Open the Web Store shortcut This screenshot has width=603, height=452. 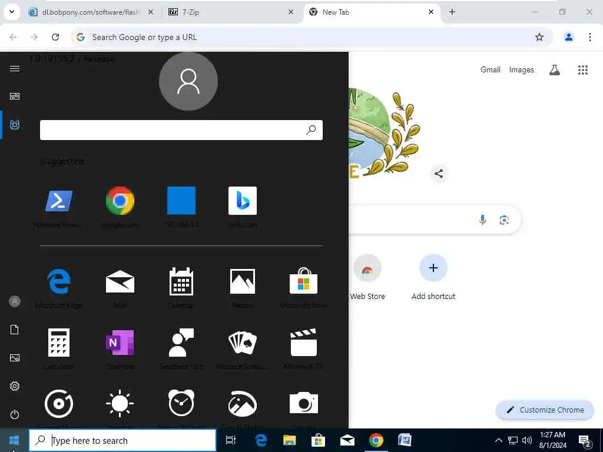367,277
